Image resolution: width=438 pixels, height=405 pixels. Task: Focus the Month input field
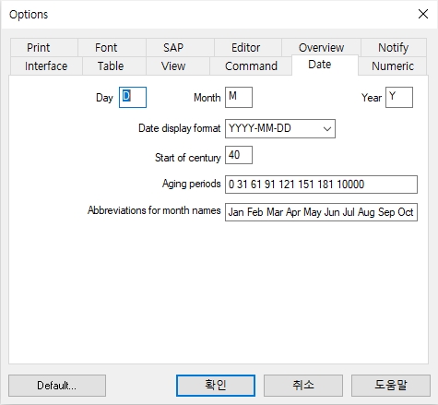click(x=239, y=97)
